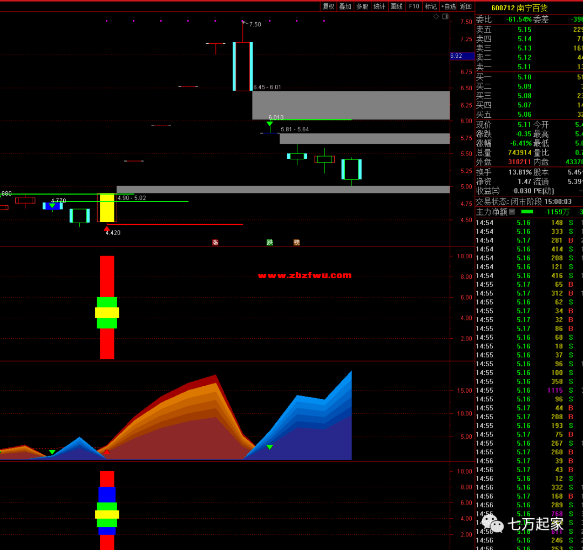Toggle the side panel icon at chart corner
583x550 pixels.
(x=445, y=17)
